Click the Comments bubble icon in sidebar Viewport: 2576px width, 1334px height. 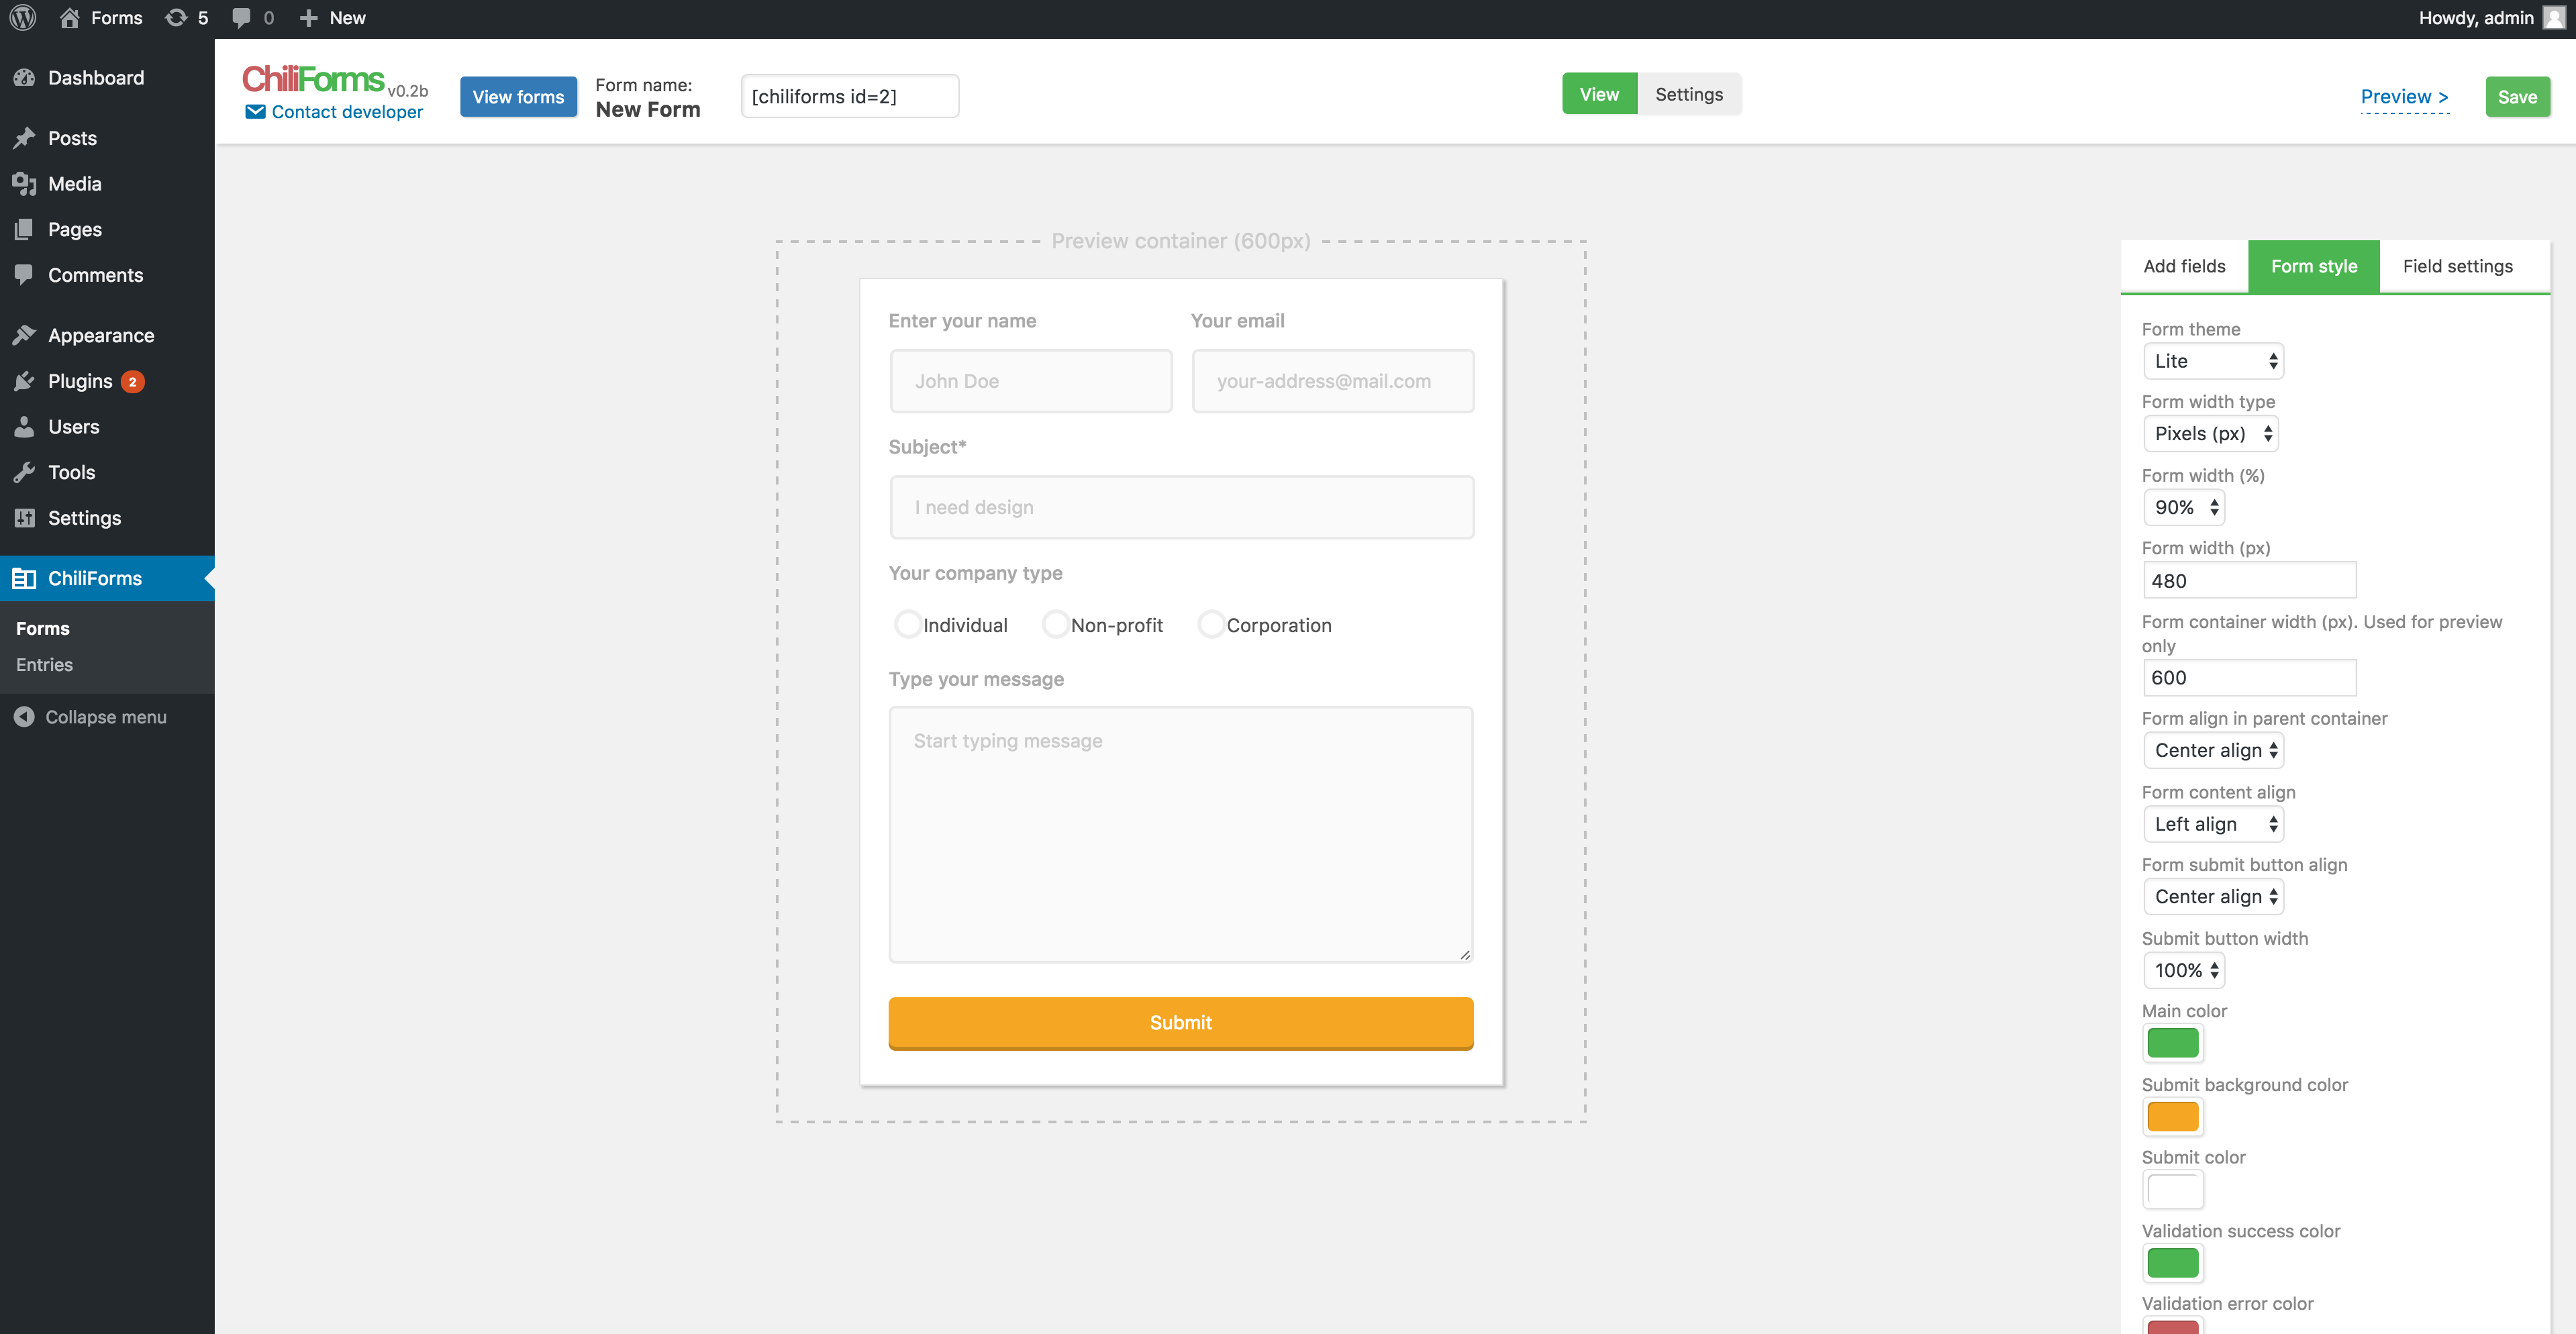[x=24, y=275]
